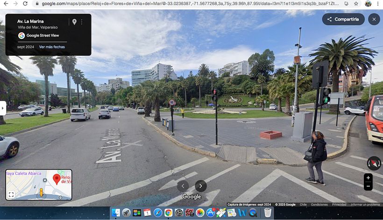Click the Chile link in footer
The height and width of the screenshot is (220, 383).
[x=303, y=205]
